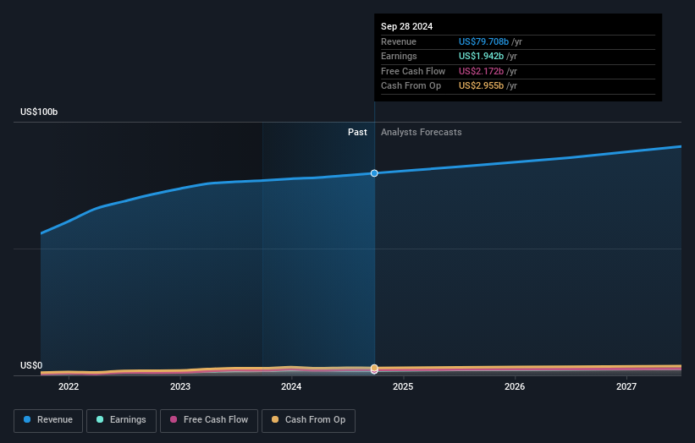Select the 2022 axis label
The height and width of the screenshot is (443, 695).
click(69, 387)
